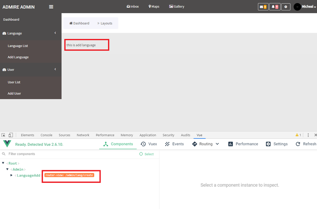317x209 pixels.
Task: Open the Gallery link in top bar
Action: [177, 7]
